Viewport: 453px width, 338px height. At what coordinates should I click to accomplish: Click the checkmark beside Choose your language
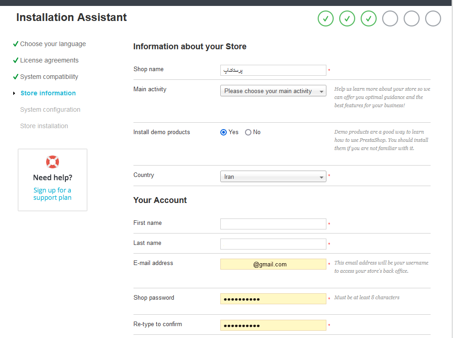point(16,44)
